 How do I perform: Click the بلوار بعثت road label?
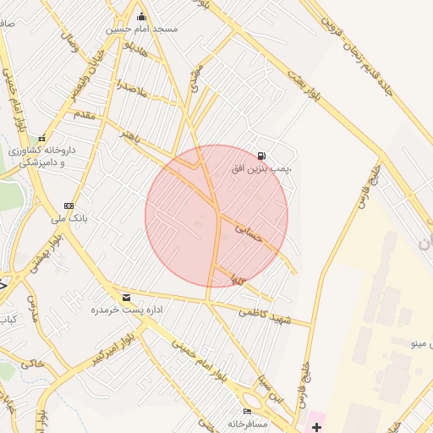[x=304, y=85]
